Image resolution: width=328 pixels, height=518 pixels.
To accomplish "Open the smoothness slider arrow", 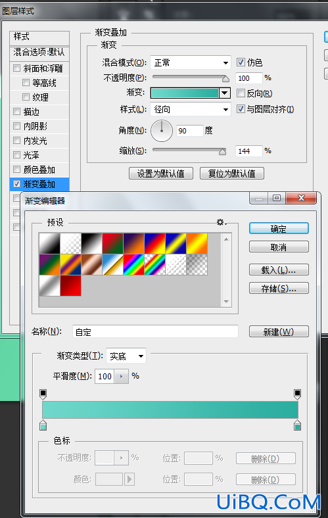I will click(x=121, y=376).
